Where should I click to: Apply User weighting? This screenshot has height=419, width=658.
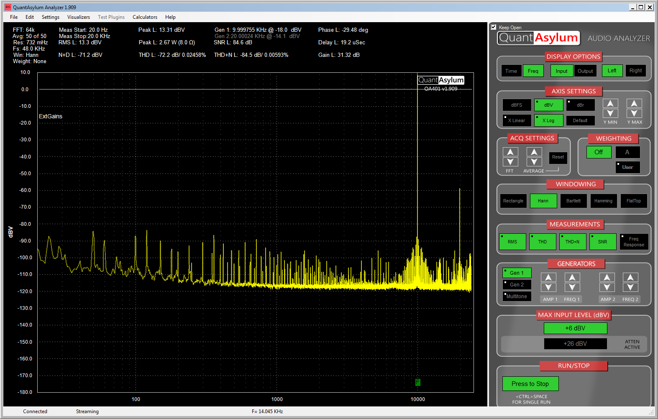tap(628, 167)
